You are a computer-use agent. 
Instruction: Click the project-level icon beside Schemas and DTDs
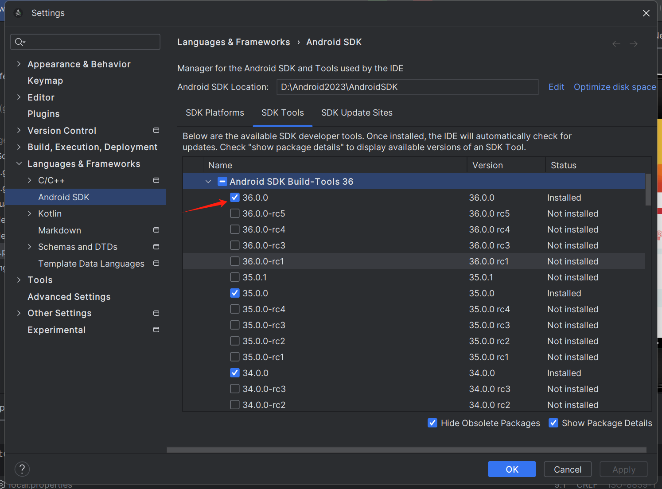pyautogui.click(x=156, y=247)
